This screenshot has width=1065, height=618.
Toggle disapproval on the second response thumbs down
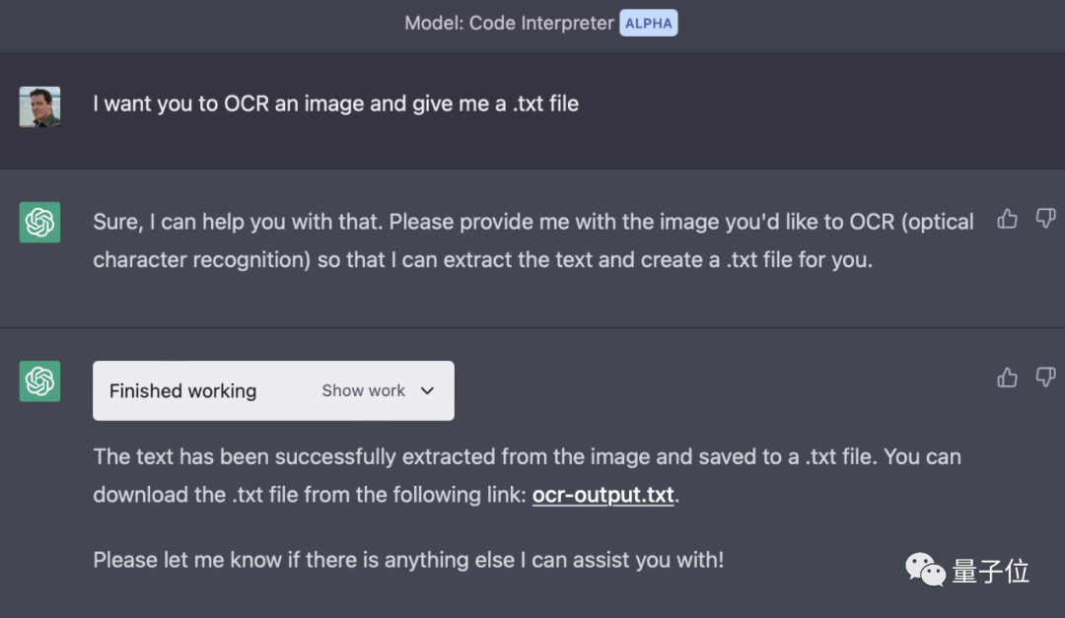[x=1045, y=378]
